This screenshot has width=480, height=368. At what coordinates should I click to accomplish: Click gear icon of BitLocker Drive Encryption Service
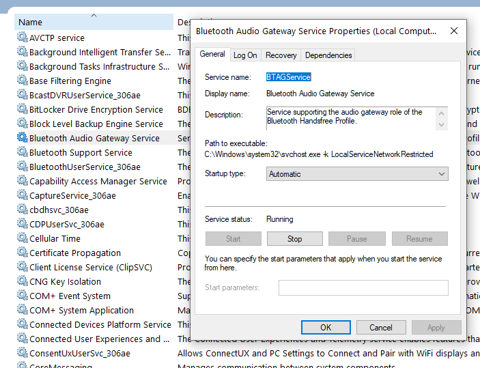(23, 109)
